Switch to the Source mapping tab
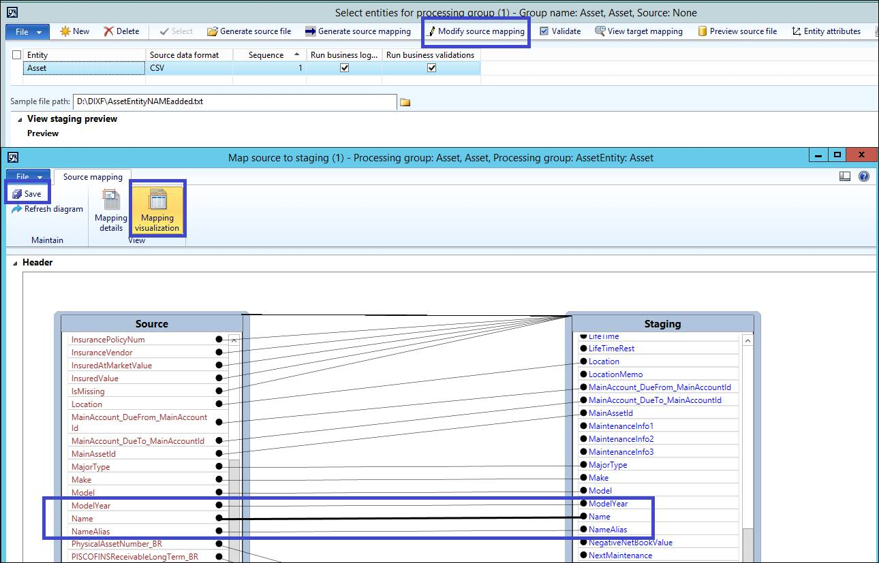The width and height of the screenshot is (879, 563). pyautogui.click(x=93, y=177)
